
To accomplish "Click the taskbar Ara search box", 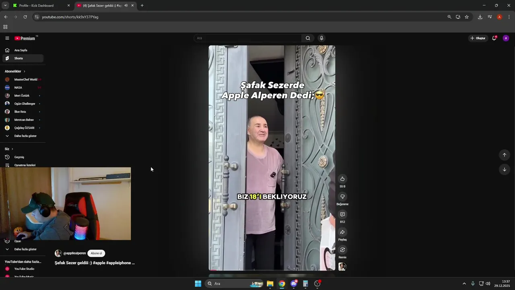I will [235, 284].
